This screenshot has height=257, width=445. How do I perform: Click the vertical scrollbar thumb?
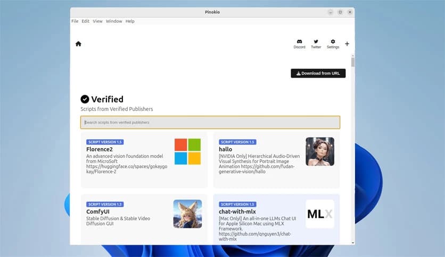[353, 62]
